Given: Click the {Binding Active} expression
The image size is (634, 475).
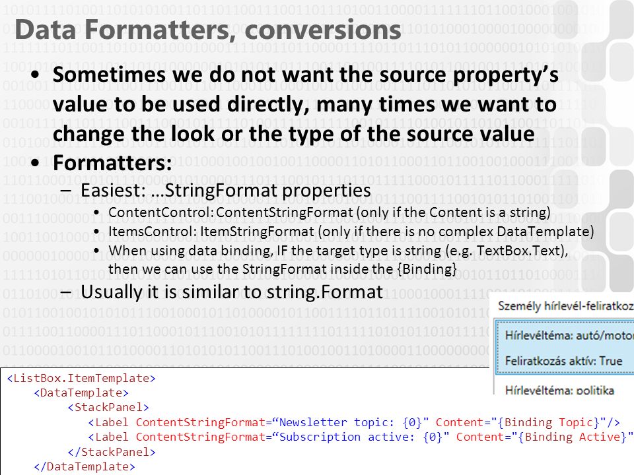Looking at the screenshot, I should [568, 437].
